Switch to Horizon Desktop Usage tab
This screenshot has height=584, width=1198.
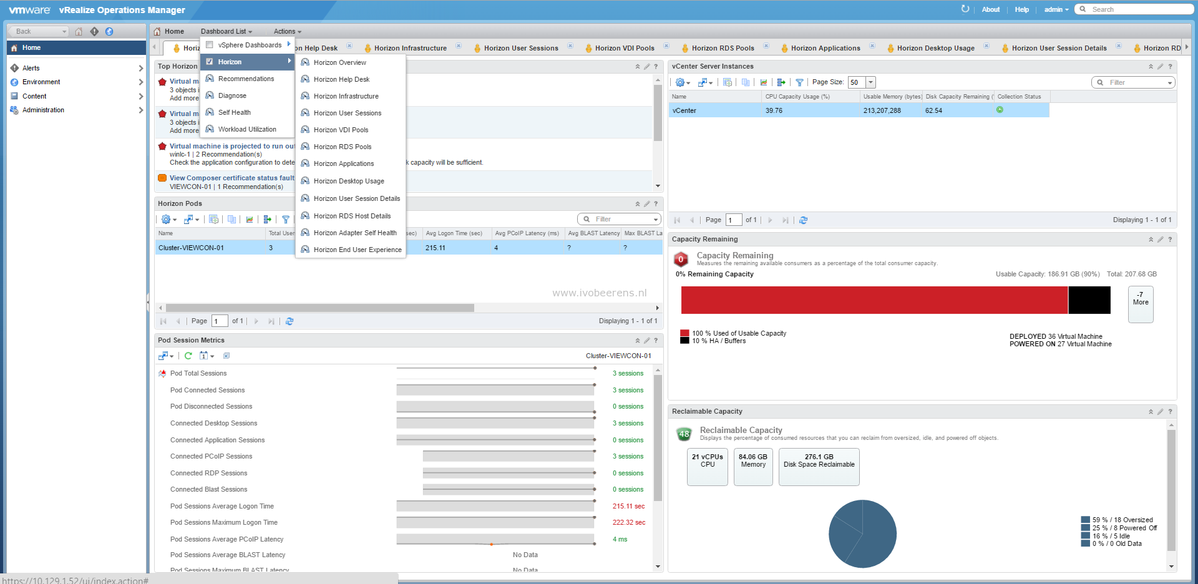click(935, 48)
